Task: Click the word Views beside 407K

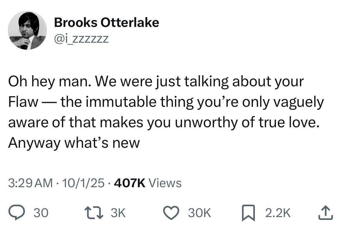Action: click(x=165, y=183)
